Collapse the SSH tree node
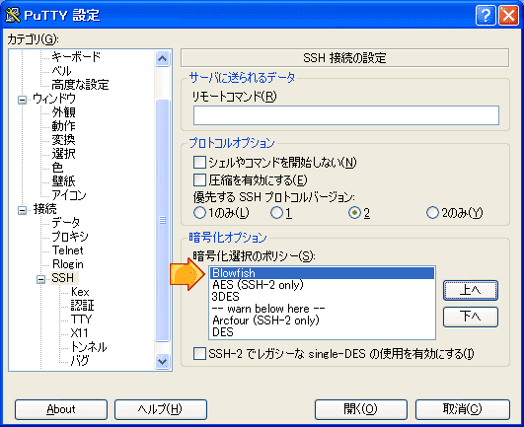 pyautogui.click(x=41, y=279)
